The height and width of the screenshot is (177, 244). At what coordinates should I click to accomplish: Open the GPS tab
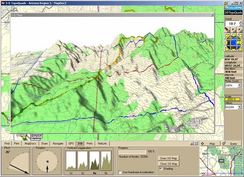(x=71, y=144)
